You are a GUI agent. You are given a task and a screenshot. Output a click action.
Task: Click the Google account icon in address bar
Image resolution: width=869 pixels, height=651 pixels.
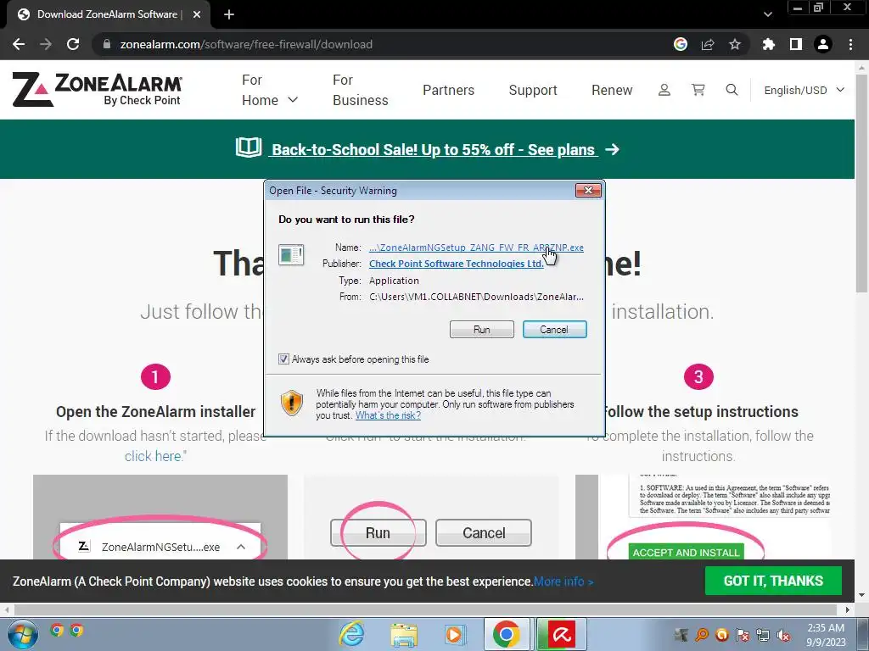click(681, 44)
